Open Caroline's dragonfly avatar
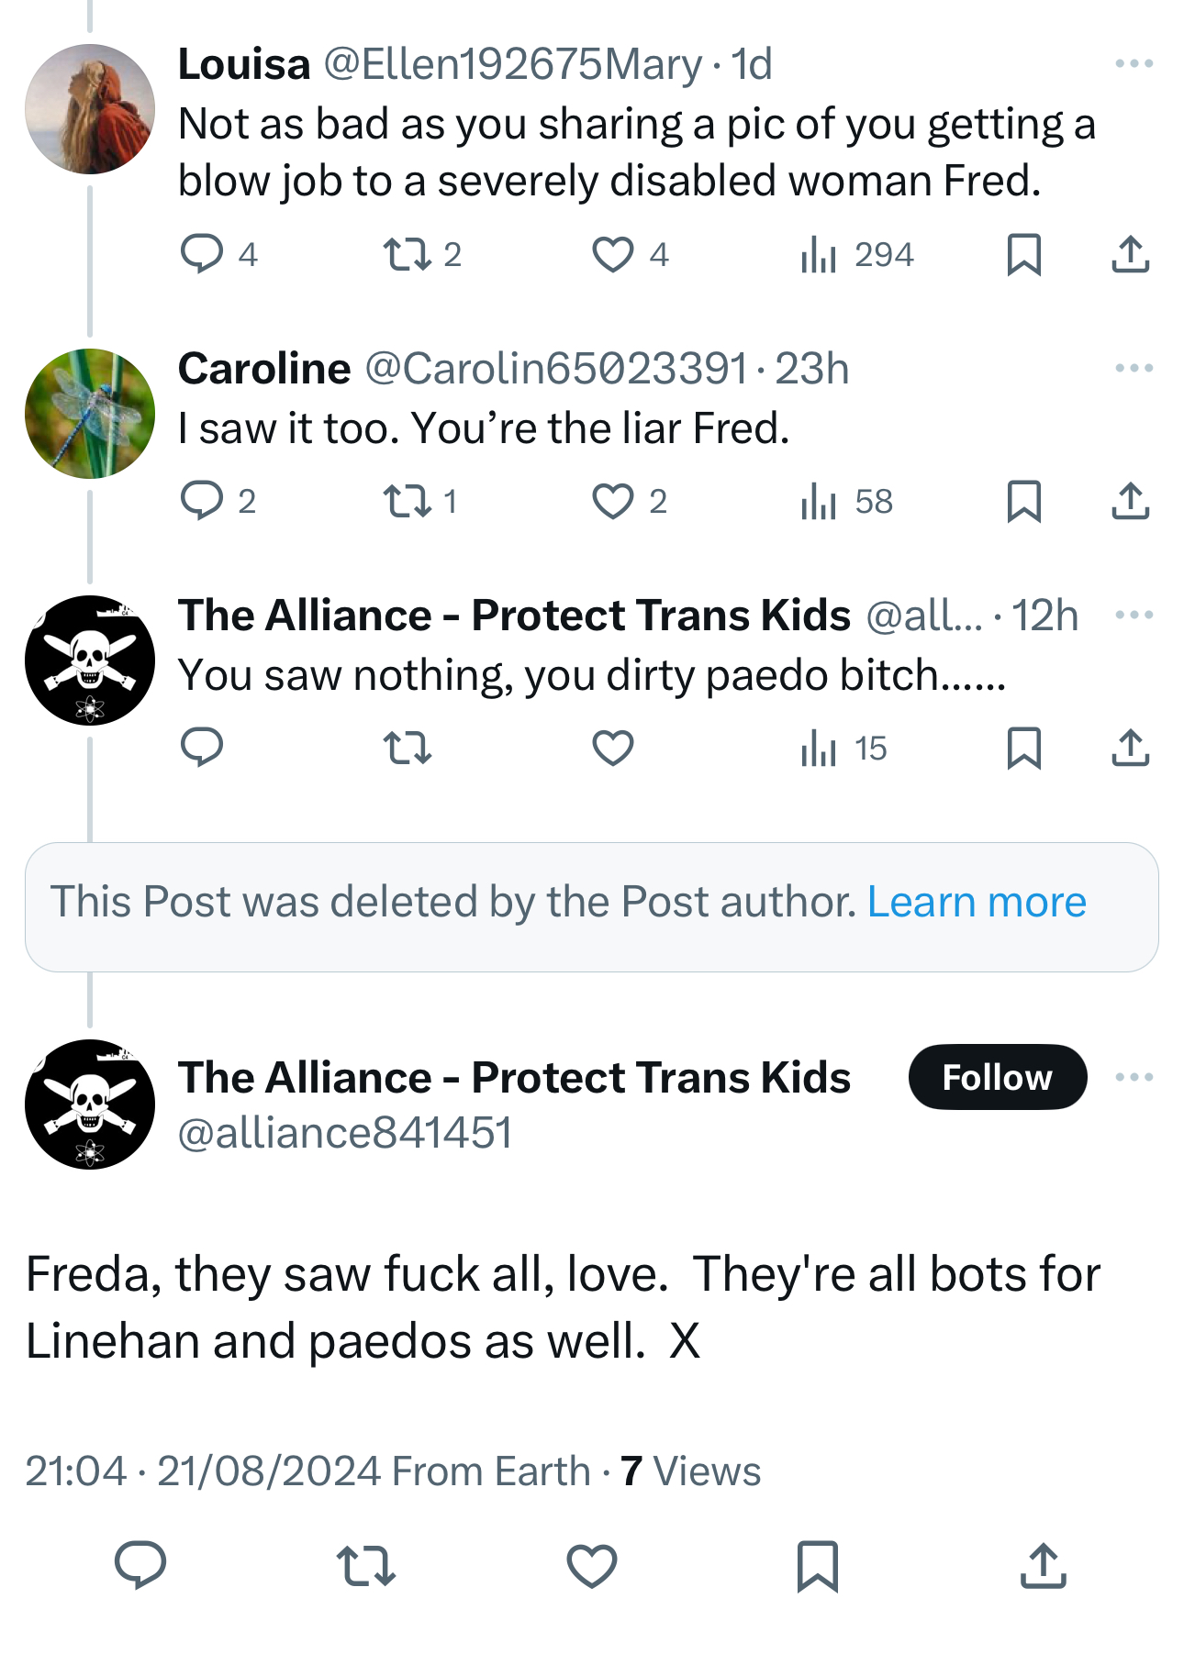1184x1654 pixels. coord(90,414)
